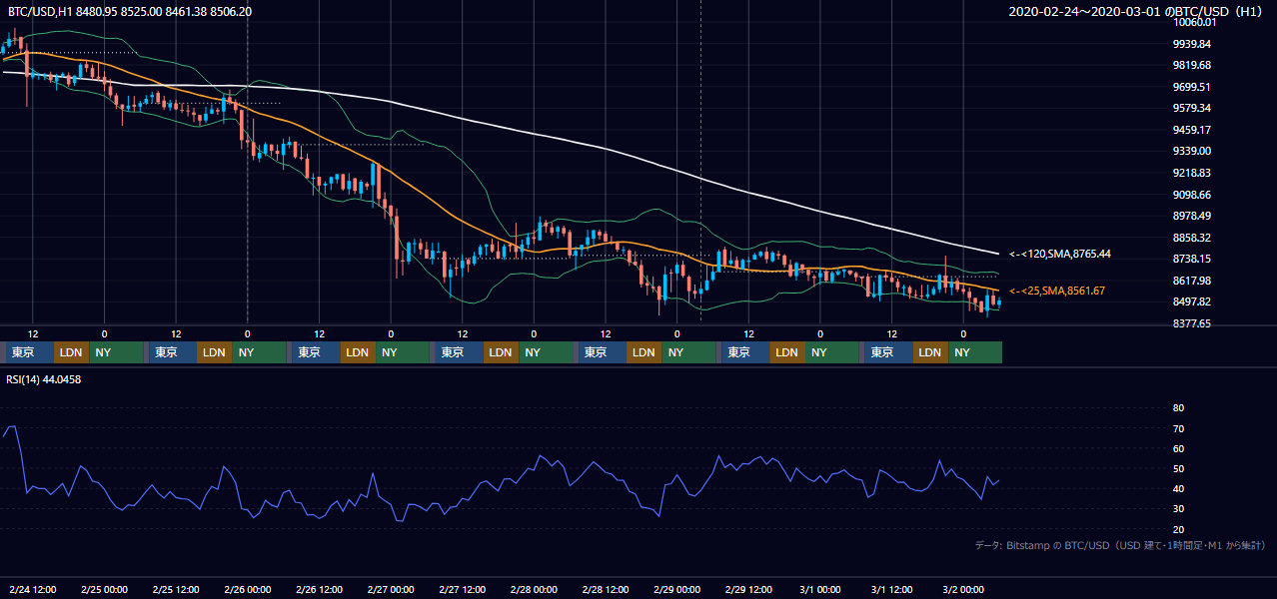Pick the RSI 30 level label
1277x599 pixels.
1178,509
